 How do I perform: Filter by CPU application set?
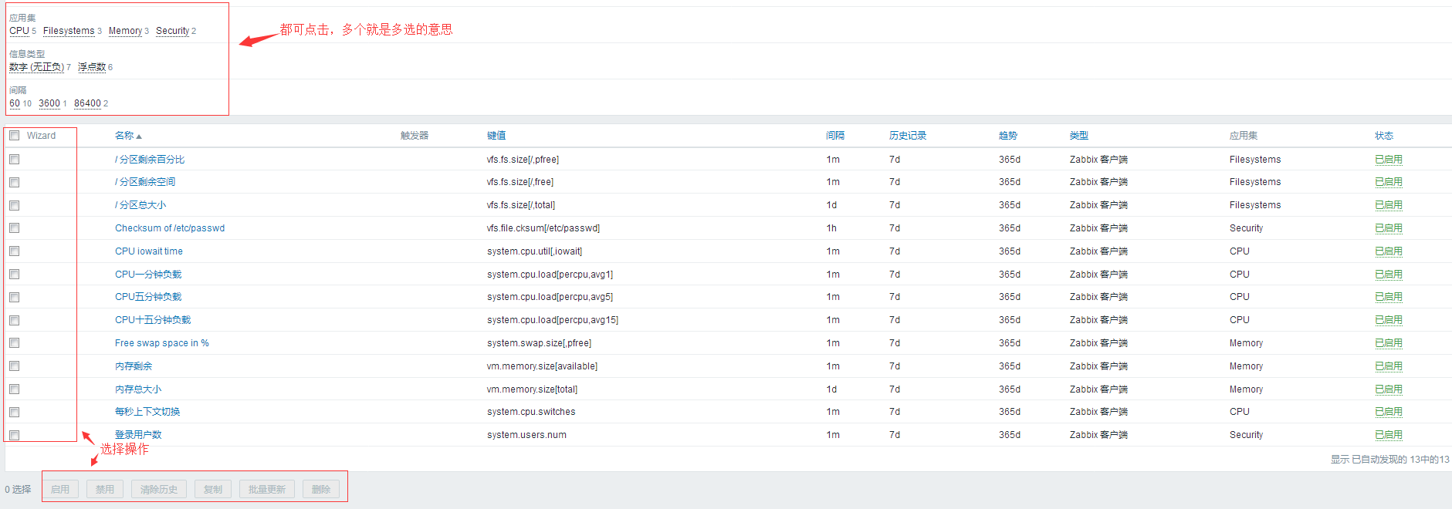coord(19,31)
